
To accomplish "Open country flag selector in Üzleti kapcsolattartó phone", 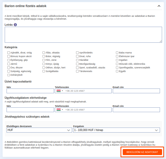I will click(x=60, y=91).
